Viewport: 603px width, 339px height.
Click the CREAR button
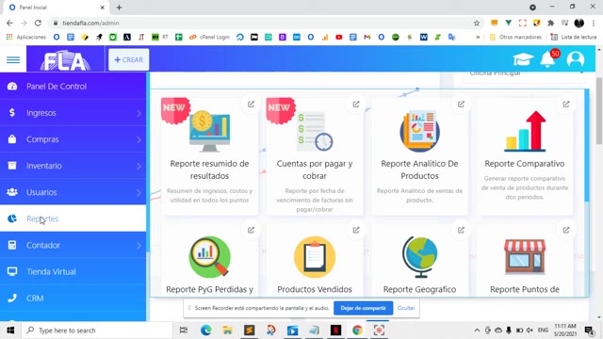point(129,59)
